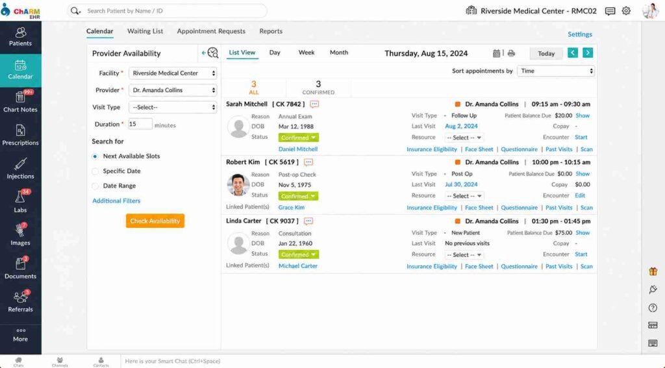Viewport: 665px width, 368px height.
Task: Open the calendar Settings link
Action: [580, 35]
